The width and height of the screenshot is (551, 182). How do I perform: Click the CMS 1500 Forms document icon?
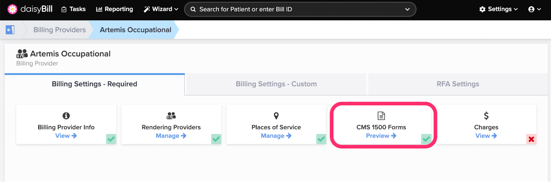click(x=381, y=116)
